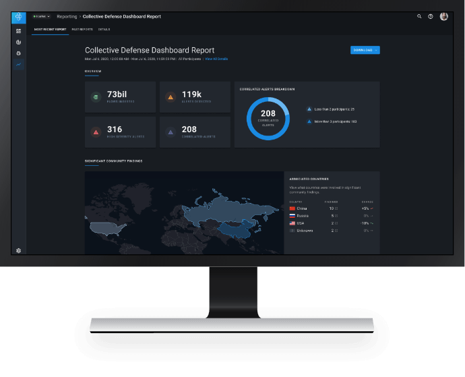This screenshot has width=465, height=377.
Task: Click the breadcrumb 'Collective Defense Dashboard Report' text
Action: tap(121, 17)
